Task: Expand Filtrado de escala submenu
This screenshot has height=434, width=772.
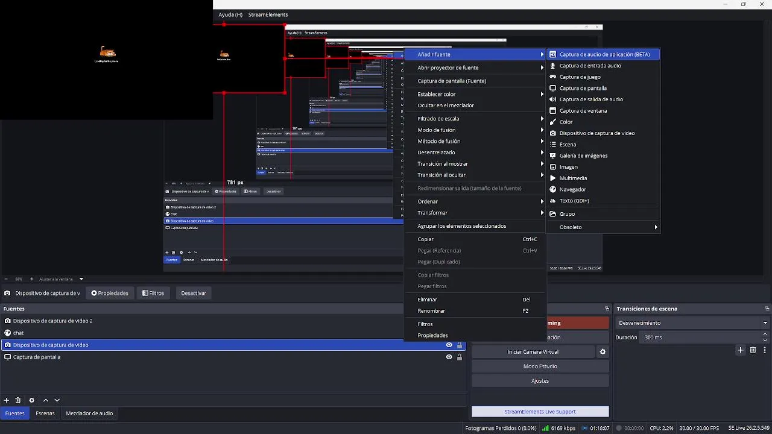Action: [x=475, y=119]
